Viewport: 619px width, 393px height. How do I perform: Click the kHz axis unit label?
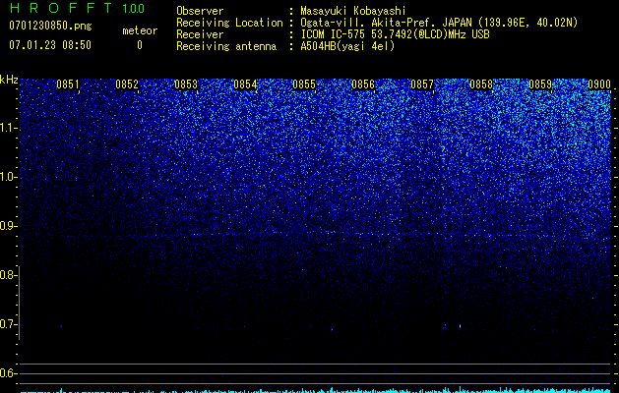(9, 80)
